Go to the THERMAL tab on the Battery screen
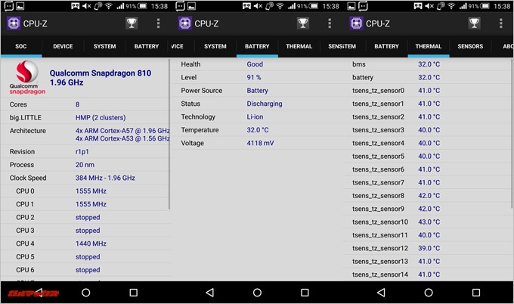Image resolution: width=514 pixels, height=304 pixels. (x=299, y=46)
